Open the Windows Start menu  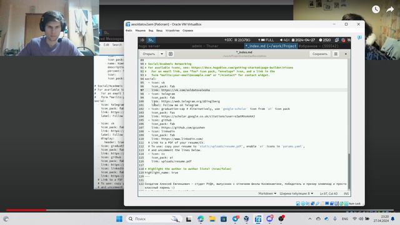119,219
